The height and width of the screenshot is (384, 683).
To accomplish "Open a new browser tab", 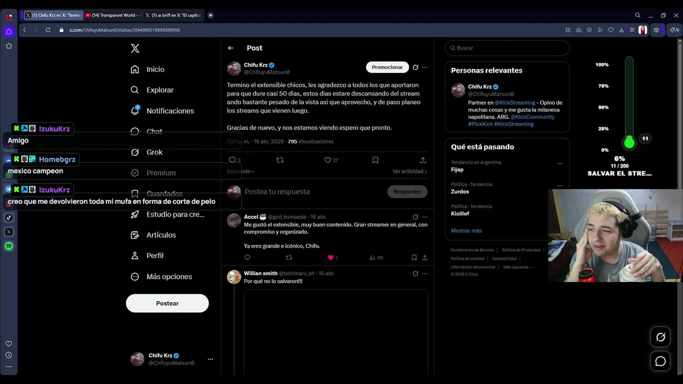I will point(210,15).
